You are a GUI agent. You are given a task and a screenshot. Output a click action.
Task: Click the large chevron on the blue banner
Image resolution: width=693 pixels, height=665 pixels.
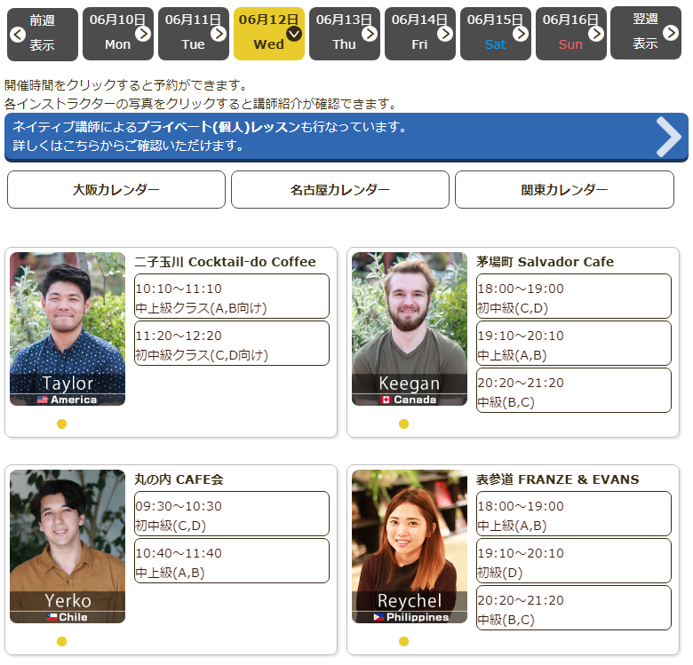pos(668,136)
